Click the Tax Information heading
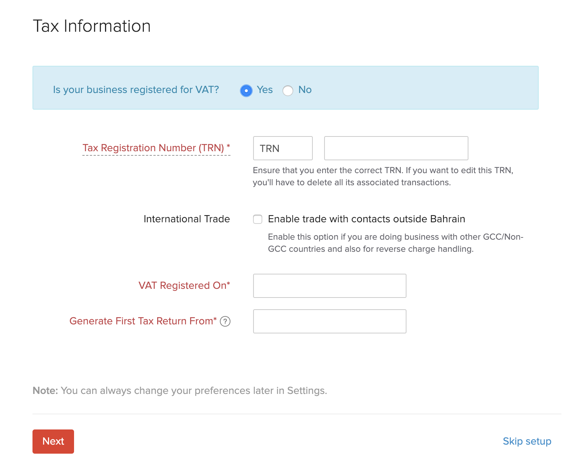 (x=92, y=26)
